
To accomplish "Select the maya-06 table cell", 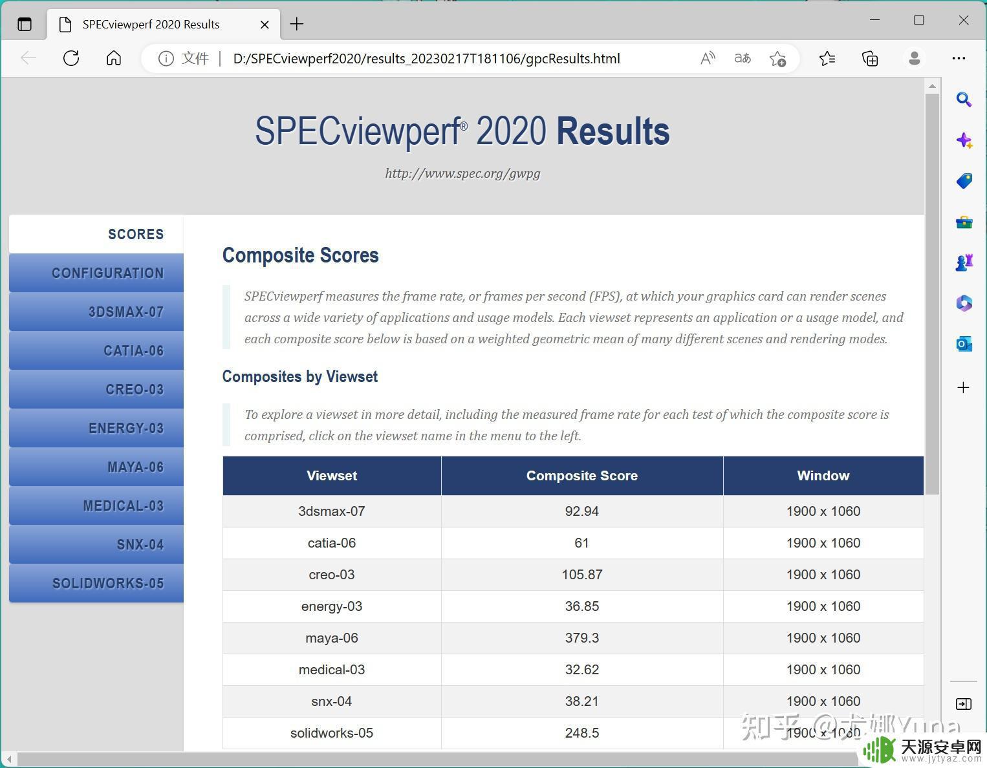I will coord(332,638).
